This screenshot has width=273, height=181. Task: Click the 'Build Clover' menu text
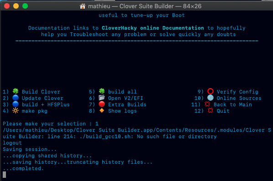[x=41, y=92]
